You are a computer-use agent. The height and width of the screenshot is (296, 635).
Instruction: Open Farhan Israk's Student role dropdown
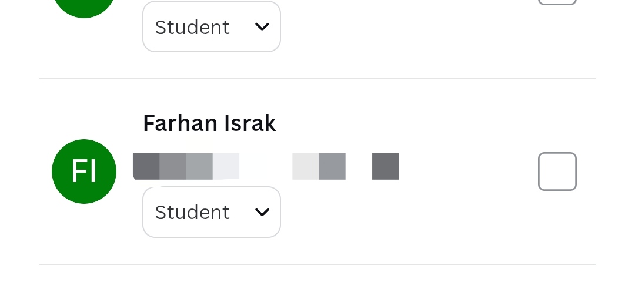212,212
